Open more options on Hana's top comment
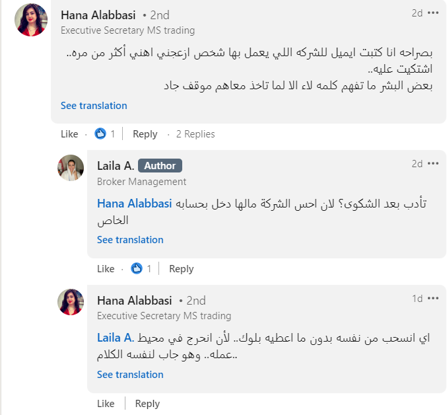Screen dimensions: 447x415 click(x=433, y=13)
